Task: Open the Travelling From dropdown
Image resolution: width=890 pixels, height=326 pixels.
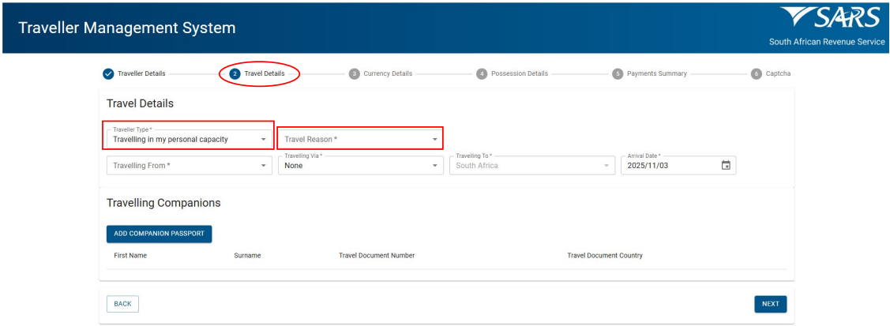Action: (x=190, y=166)
